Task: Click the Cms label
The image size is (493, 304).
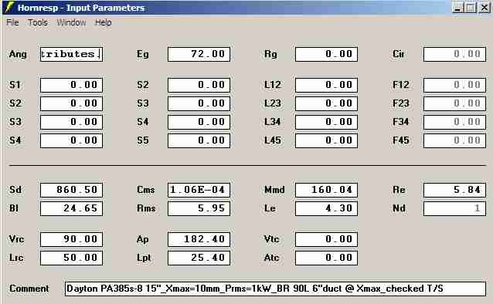Action: pos(146,190)
